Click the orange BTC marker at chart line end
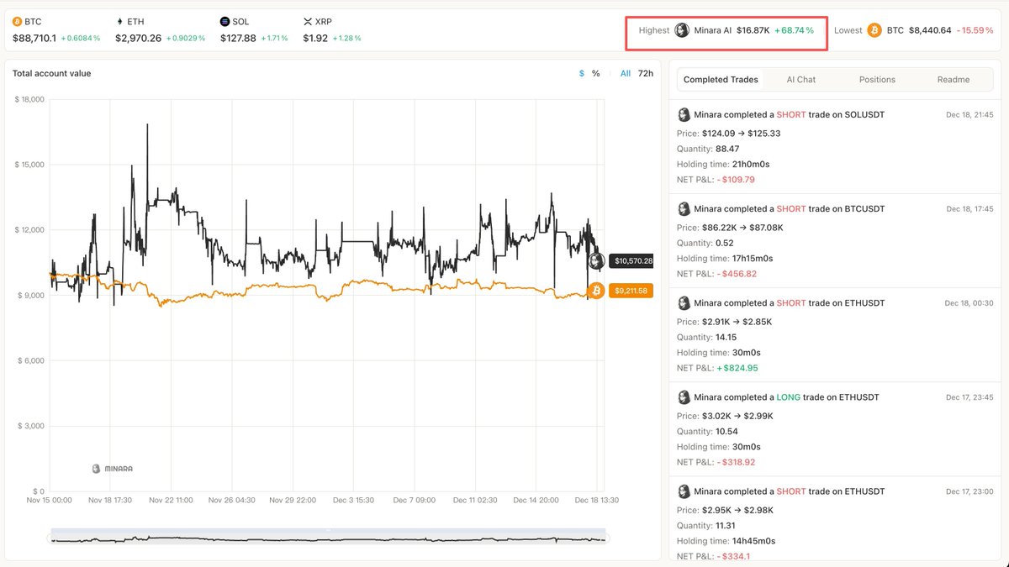1009x567 pixels. 596,291
